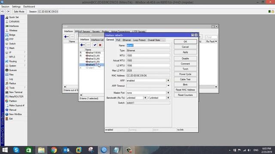Image resolution: width=275 pixels, height=154 pixels.
Task: Click the Cancel button
Action: point(185,47)
